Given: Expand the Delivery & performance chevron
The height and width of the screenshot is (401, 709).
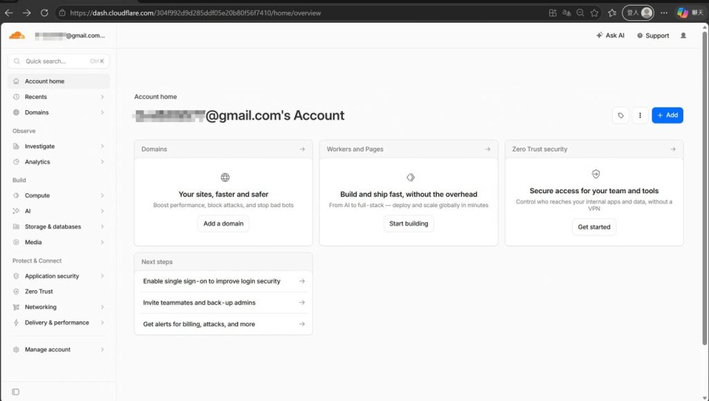Looking at the screenshot, I should (102, 323).
